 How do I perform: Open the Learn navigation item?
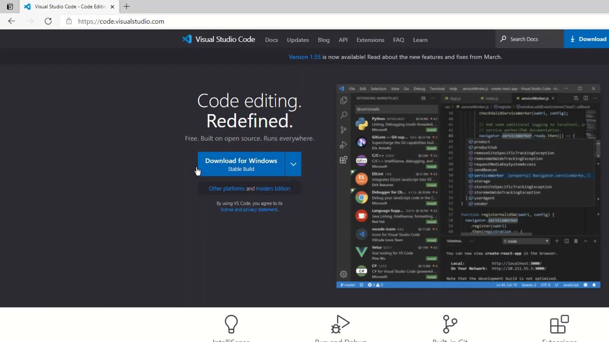point(420,40)
